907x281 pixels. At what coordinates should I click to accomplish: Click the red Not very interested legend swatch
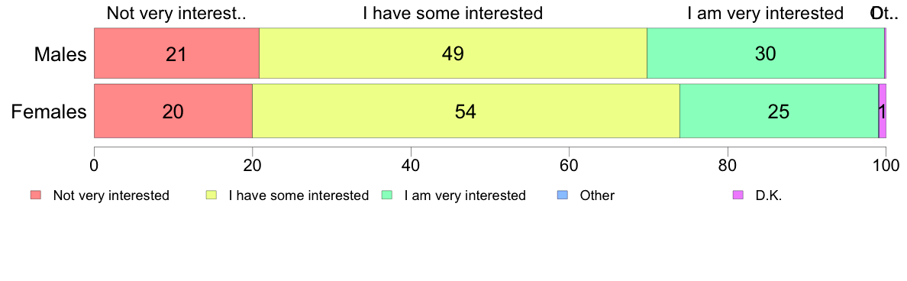click(x=36, y=195)
